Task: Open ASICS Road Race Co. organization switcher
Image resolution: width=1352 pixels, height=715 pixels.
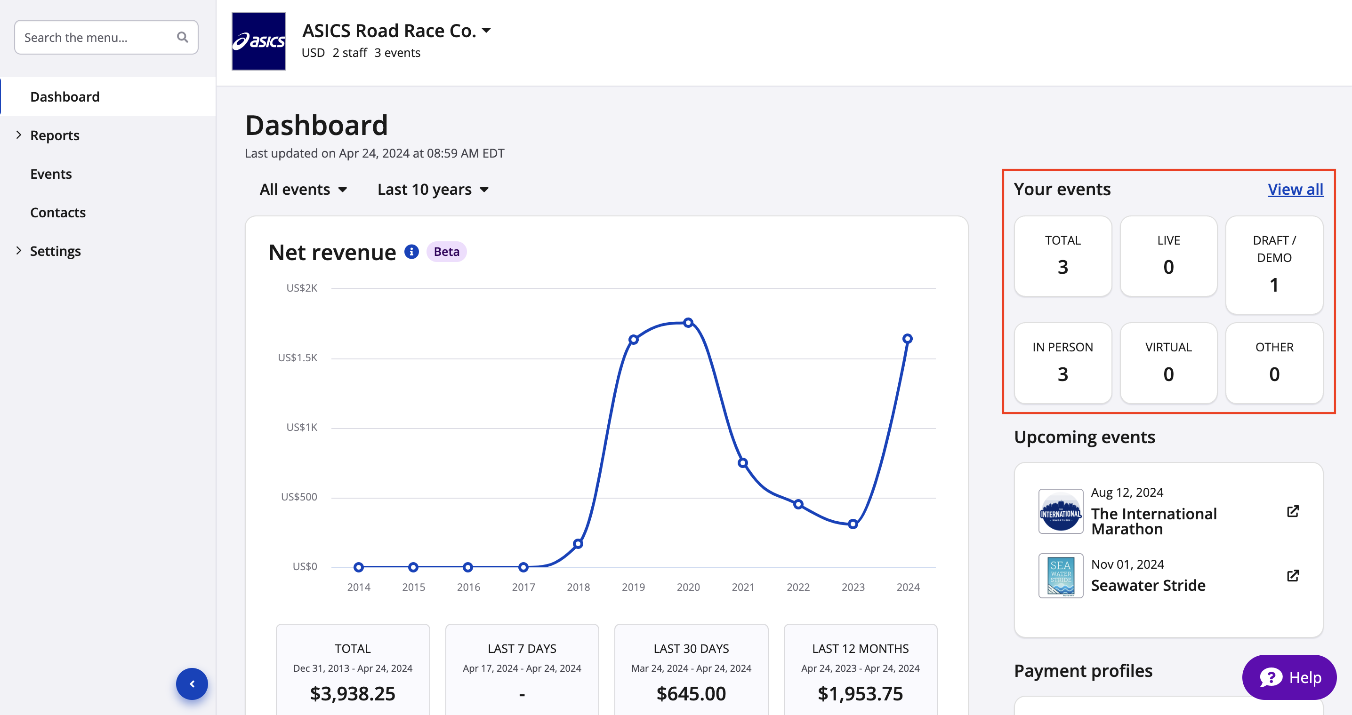Action: tap(397, 31)
